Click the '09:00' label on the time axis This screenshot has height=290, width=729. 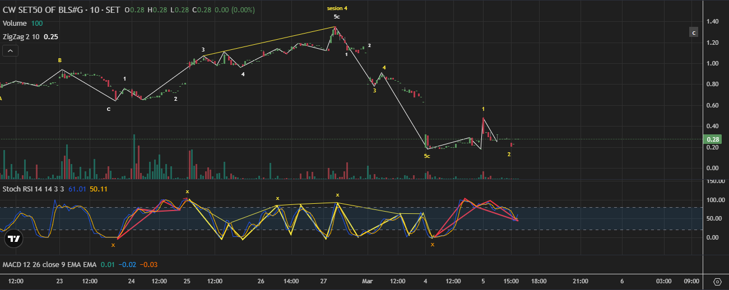[691, 281]
